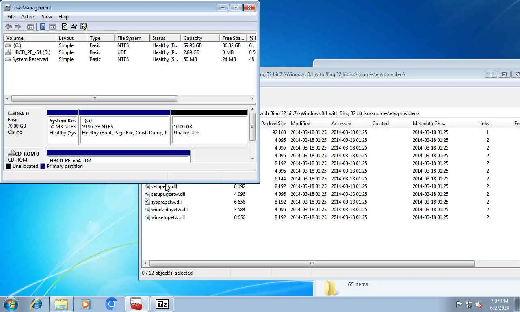This screenshot has height=312, width=520.
Task: Sort 7-Zip list by Modified header
Action: (308, 123)
